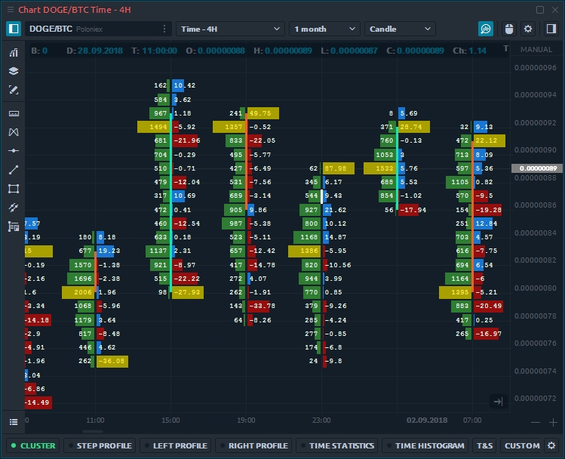Image resolution: width=565 pixels, height=459 pixels.
Task: Enable the Step Profile overlay
Action: coord(99,445)
